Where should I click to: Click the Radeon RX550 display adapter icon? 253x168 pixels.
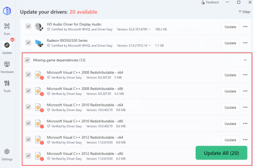tap(39, 43)
